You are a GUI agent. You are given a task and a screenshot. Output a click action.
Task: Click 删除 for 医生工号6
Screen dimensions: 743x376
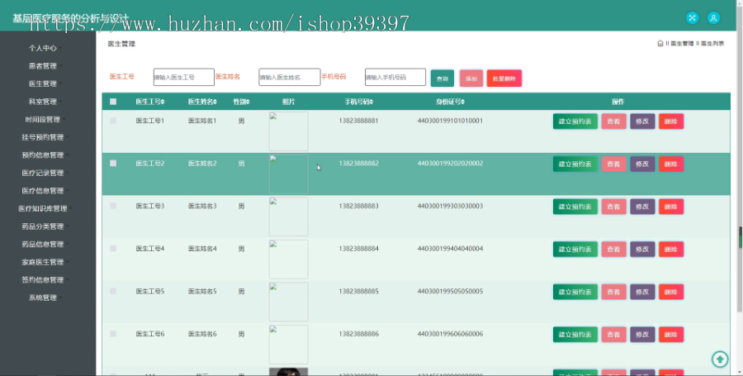tap(671, 335)
